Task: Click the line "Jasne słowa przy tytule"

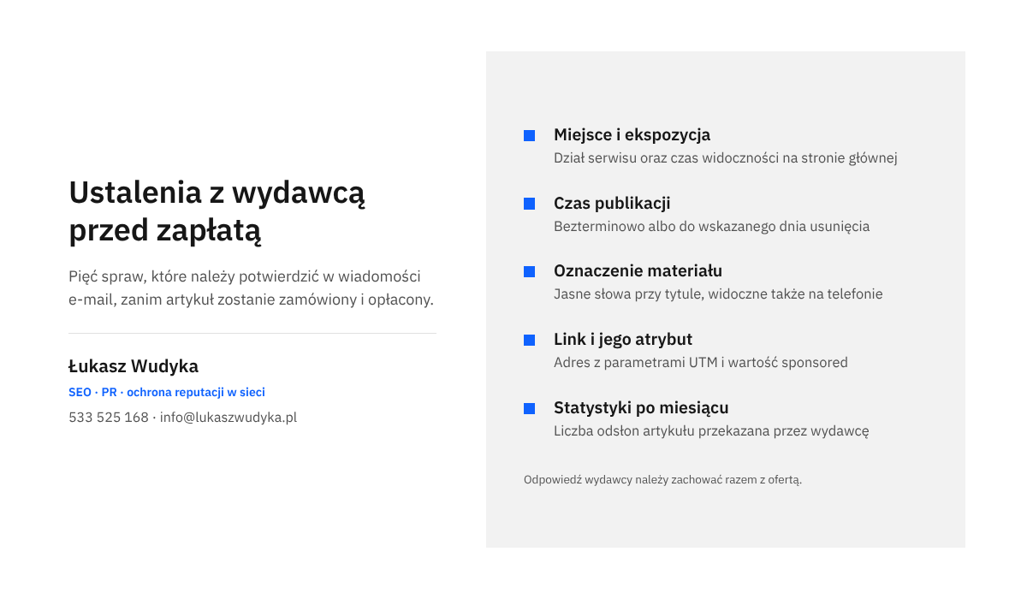Action: pos(718,294)
